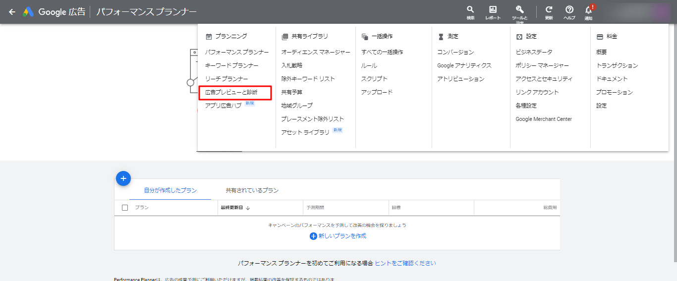Open リンク アカウント menu item

pos(537,92)
